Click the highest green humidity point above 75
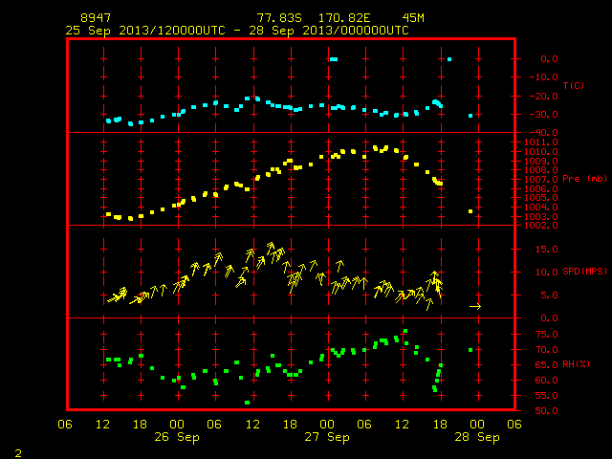The image size is (612, 459). point(405,331)
